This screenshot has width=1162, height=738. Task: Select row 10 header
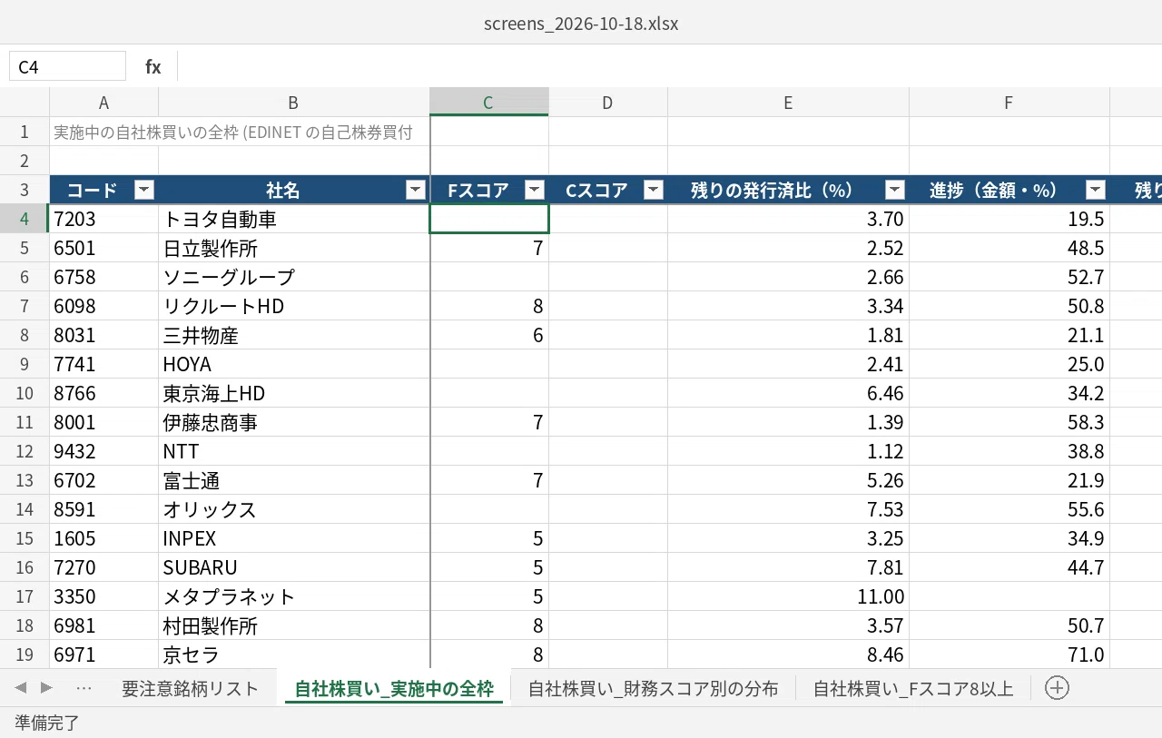[x=25, y=393]
